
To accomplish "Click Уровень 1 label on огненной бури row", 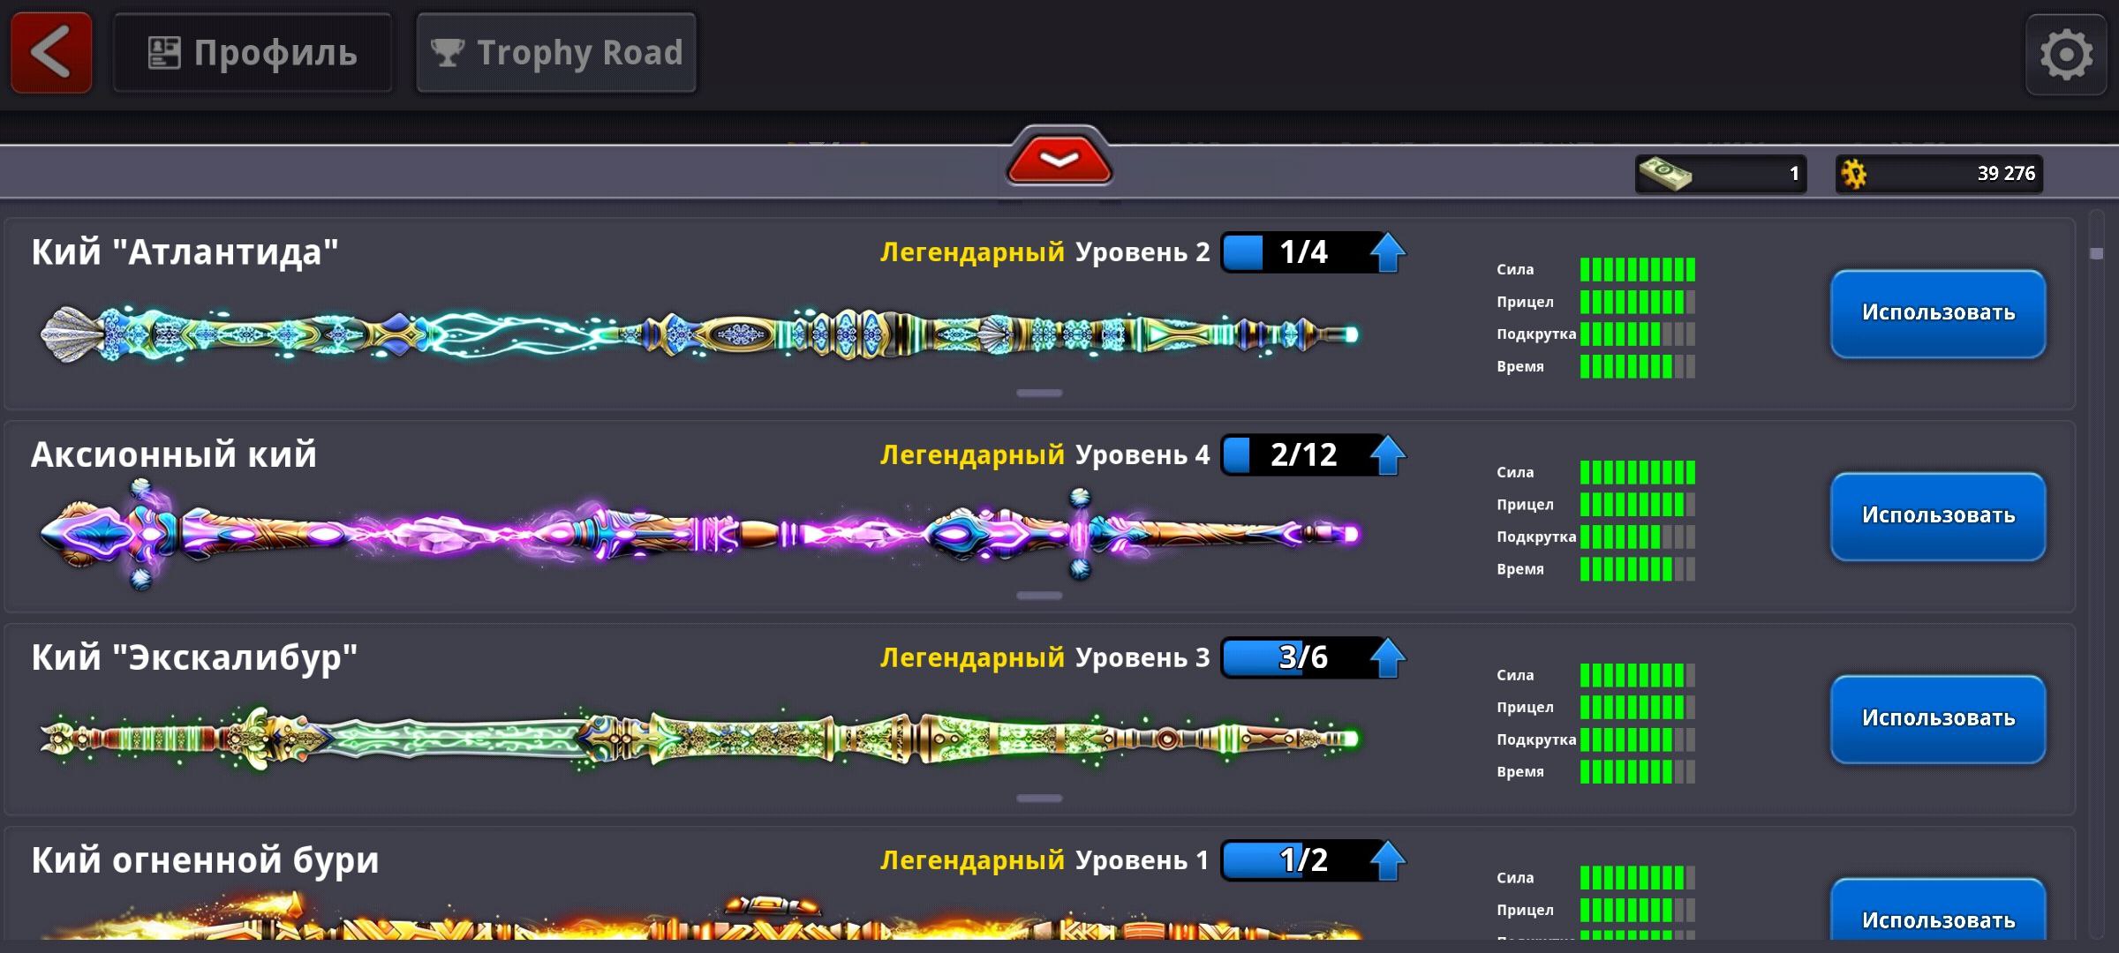I will point(1142,860).
